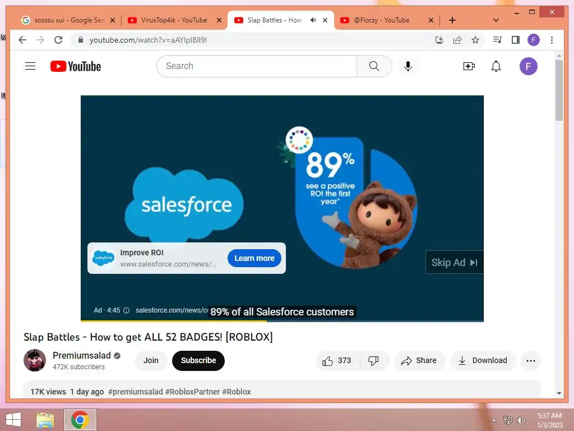This screenshot has height=431, width=574.
Task: Click ad info circle icon
Action: coord(126,310)
